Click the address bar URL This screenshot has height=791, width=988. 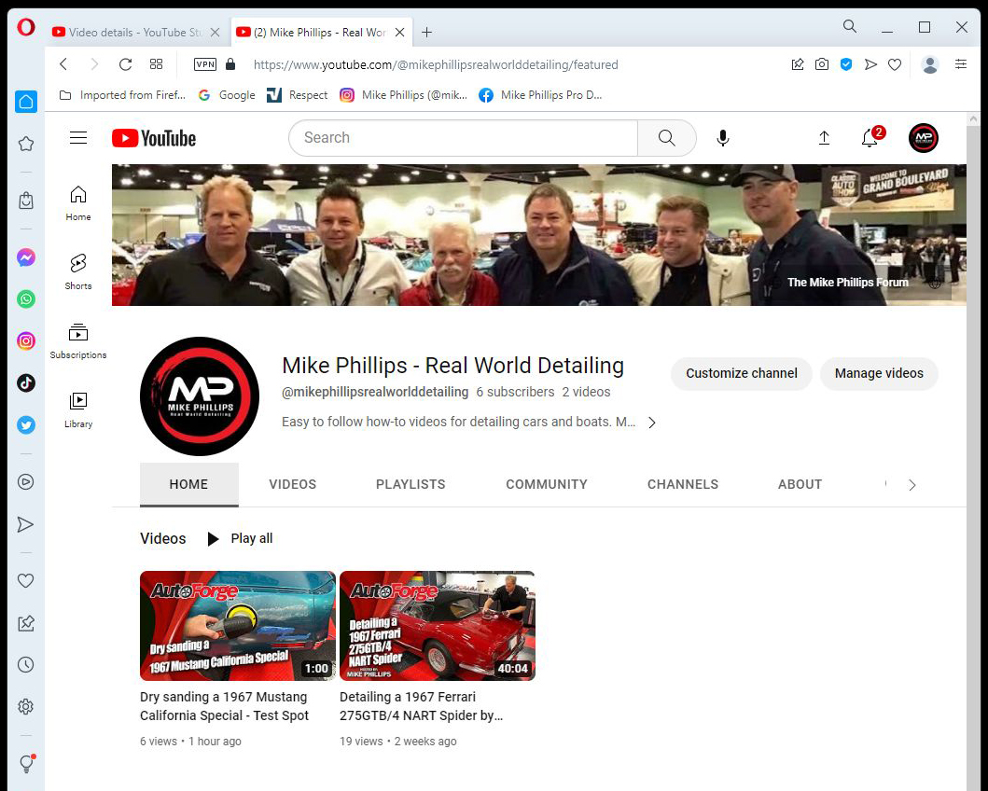(436, 64)
